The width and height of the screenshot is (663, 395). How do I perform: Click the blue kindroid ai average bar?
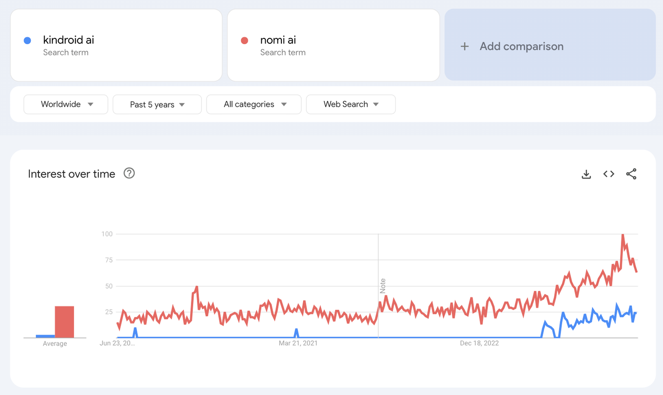(45, 336)
